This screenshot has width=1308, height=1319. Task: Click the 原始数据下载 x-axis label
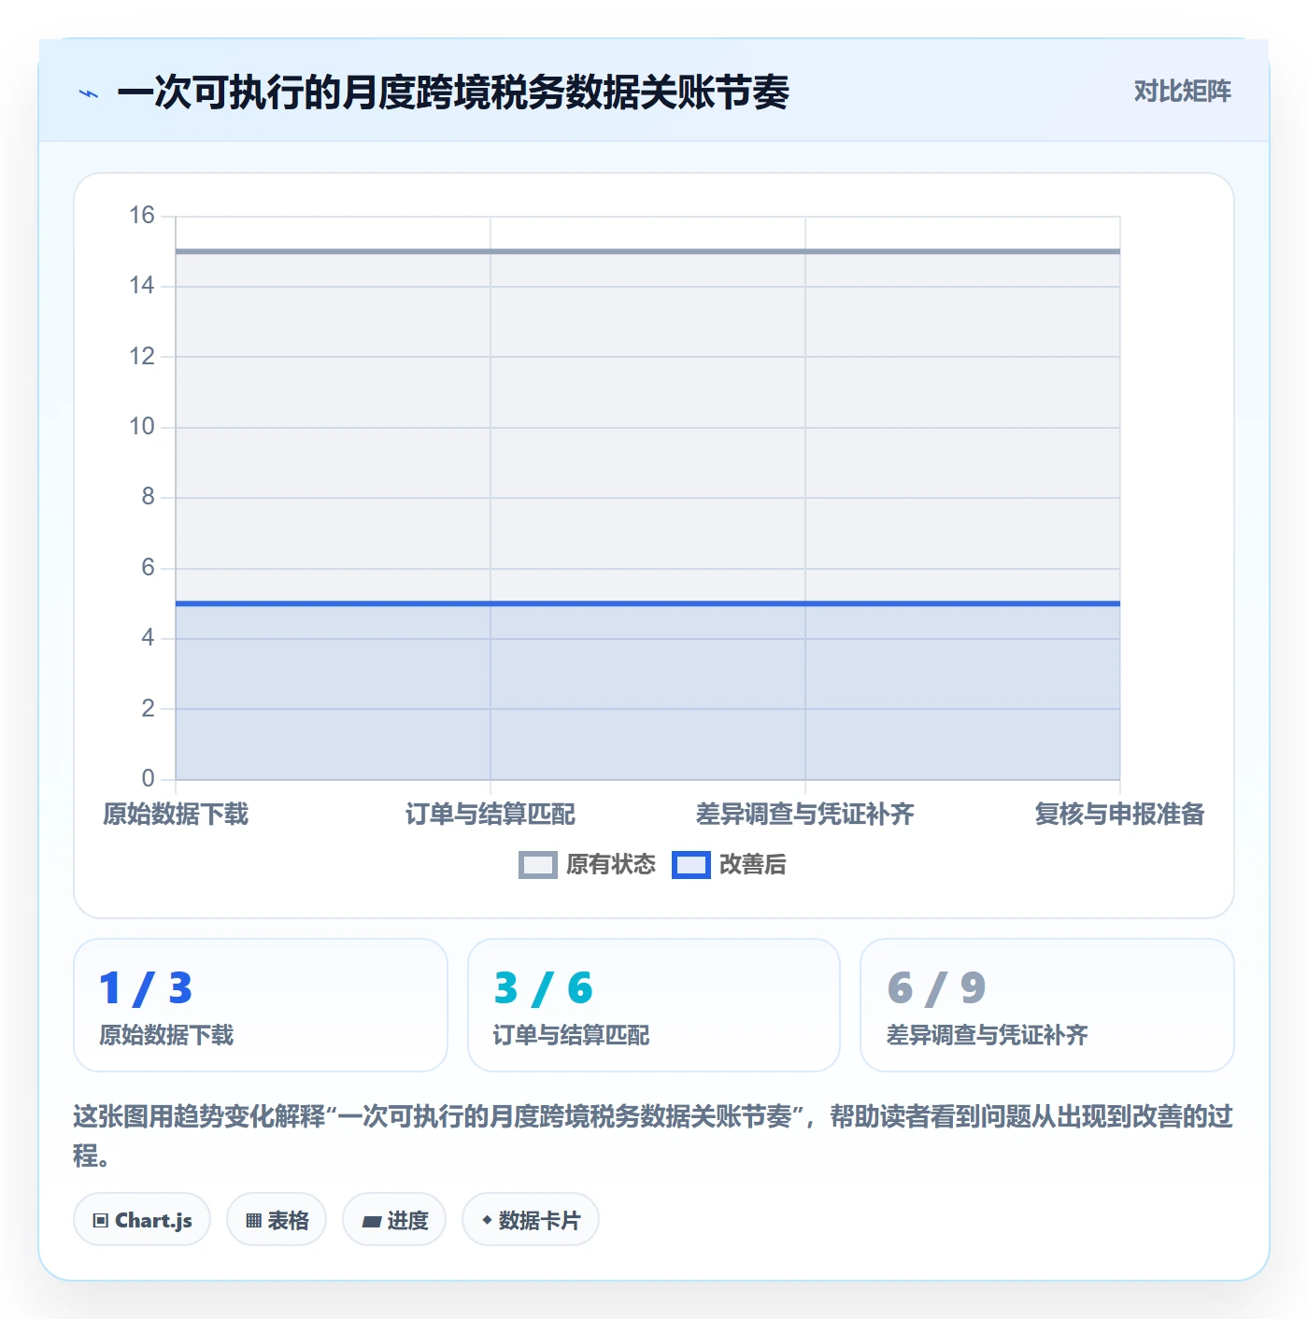click(176, 815)
